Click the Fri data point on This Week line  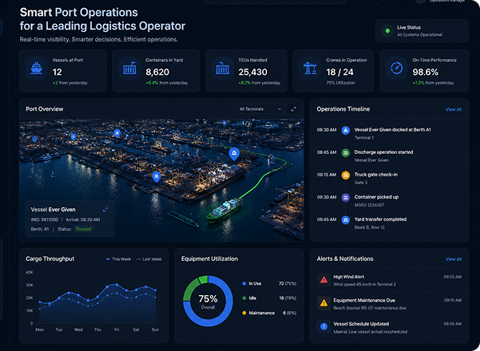pos(117,285)
